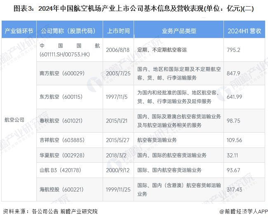This screenshot has height=220, width=268.
Task: Click 东方航空 business description starting 为国内和经批准
Action: coord(179,97)
